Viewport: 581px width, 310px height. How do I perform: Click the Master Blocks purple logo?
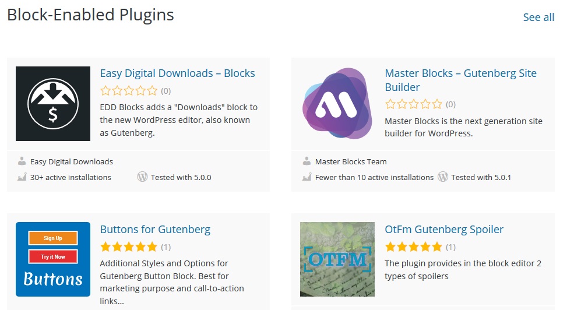pos(337,103)
